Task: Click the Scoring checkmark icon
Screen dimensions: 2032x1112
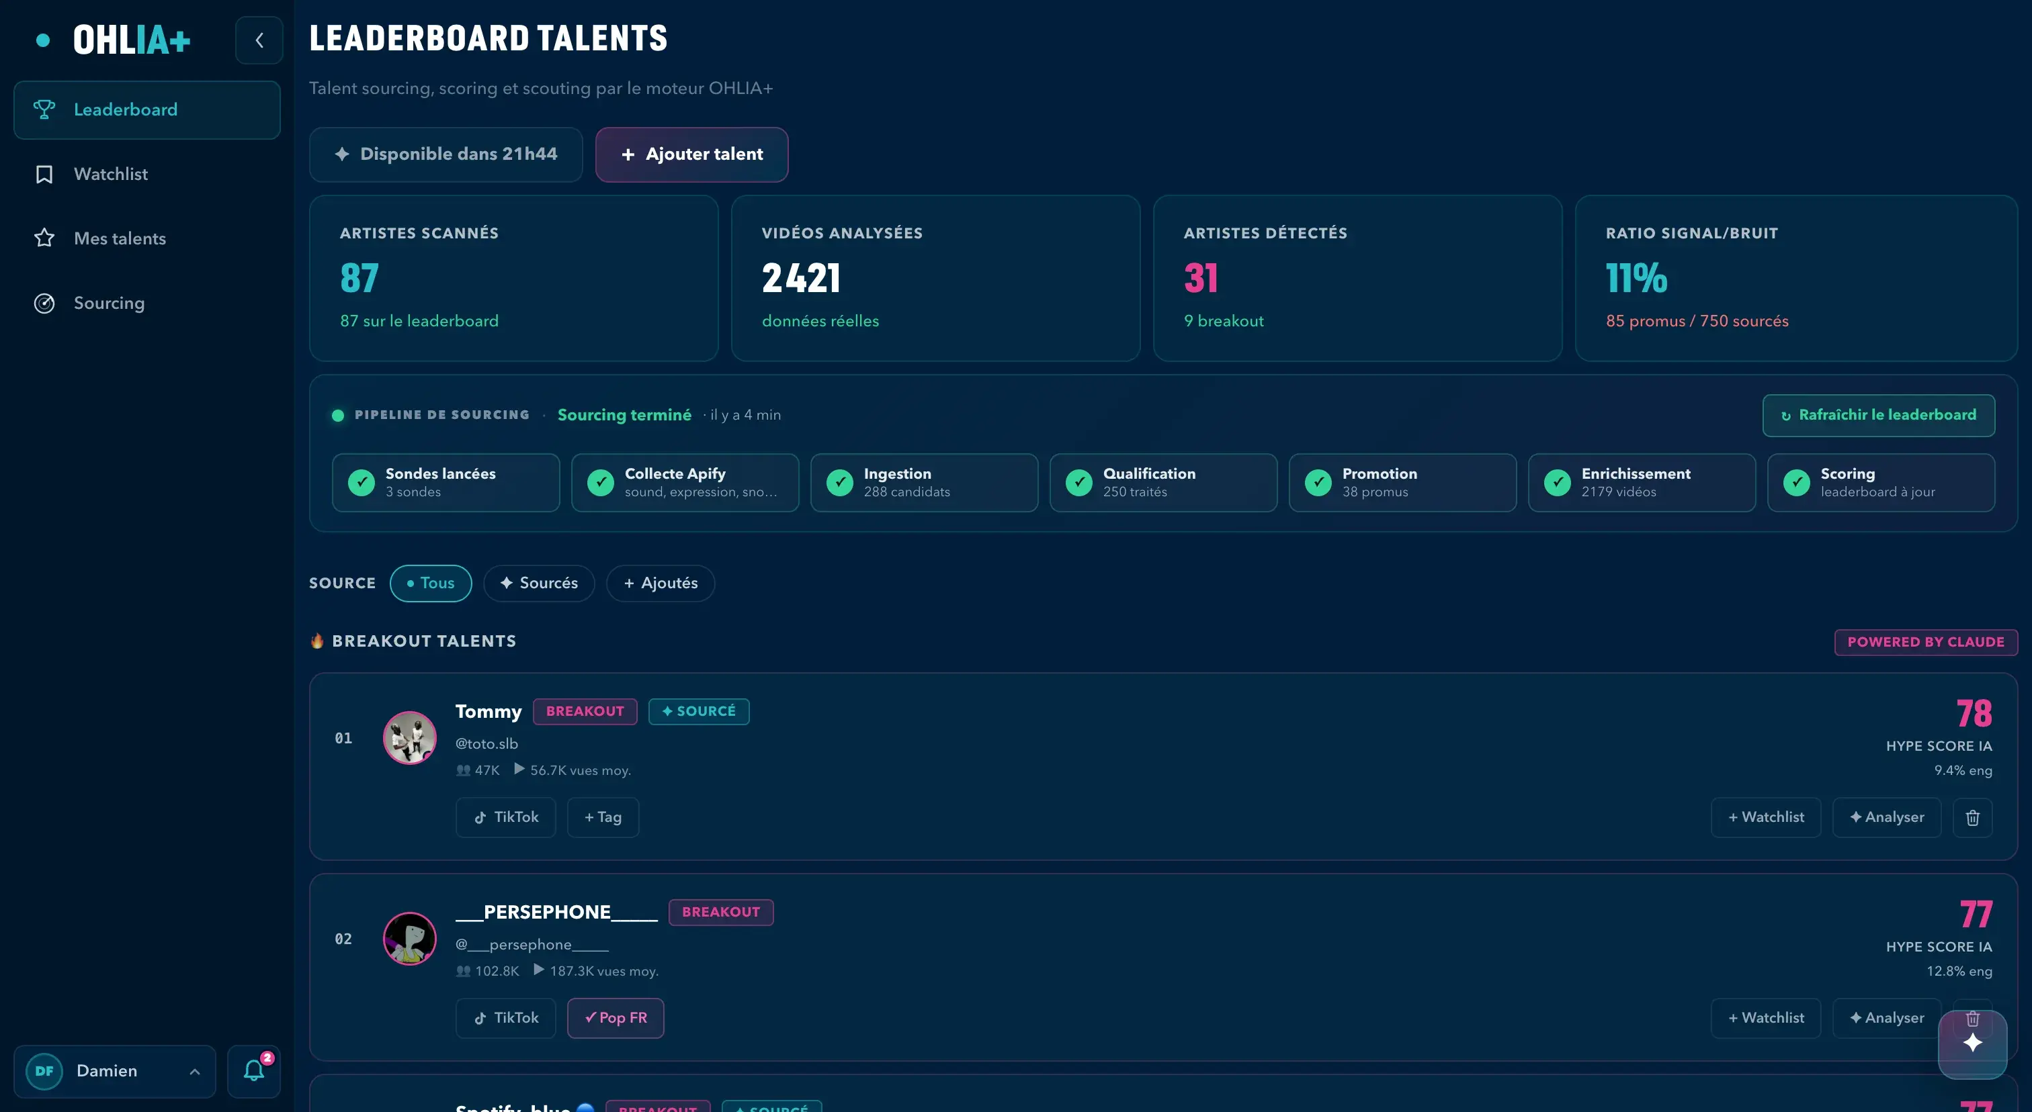Action: [x=1796, y=482]
